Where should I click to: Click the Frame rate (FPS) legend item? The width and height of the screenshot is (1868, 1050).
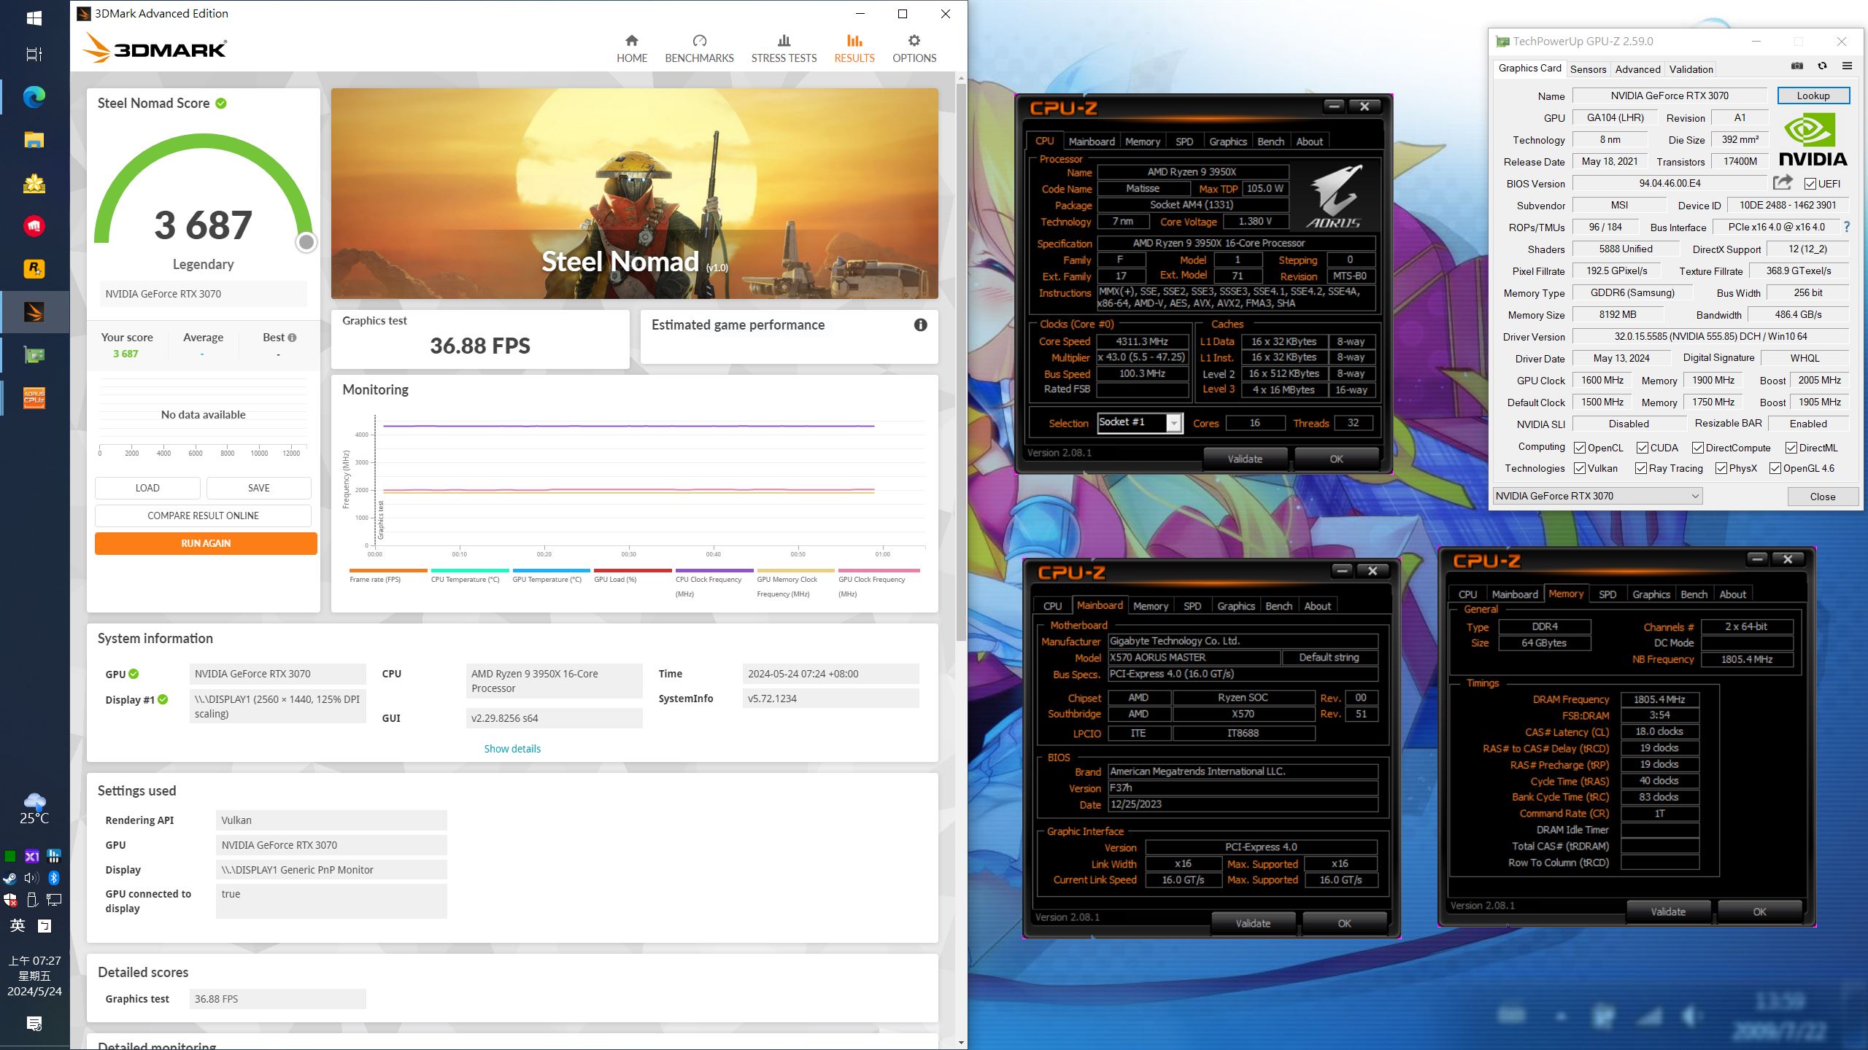[388, 575]
